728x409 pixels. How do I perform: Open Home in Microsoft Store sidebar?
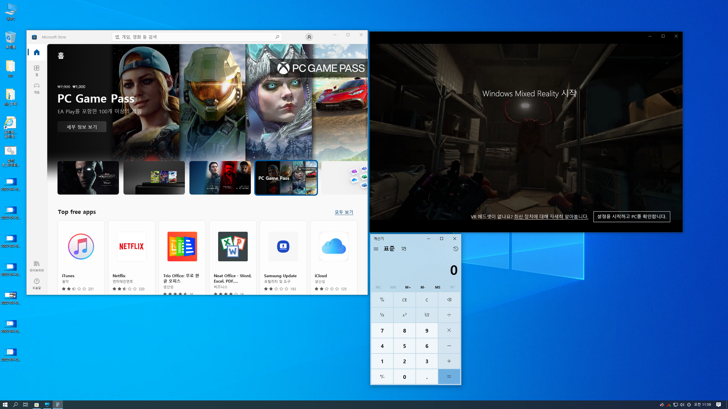(37, 52)
